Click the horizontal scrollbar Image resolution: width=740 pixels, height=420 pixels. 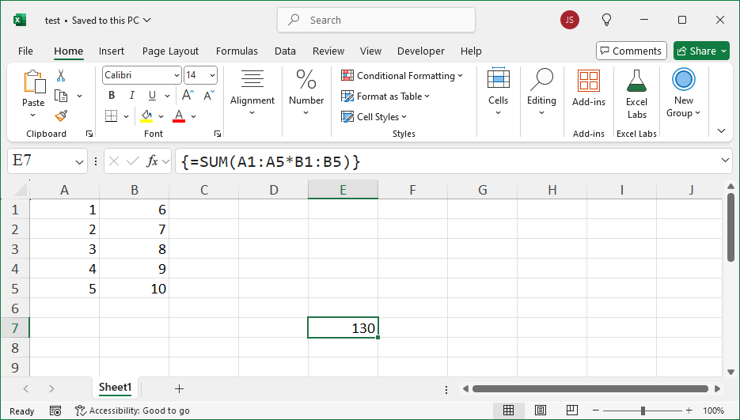pos(590,389)
